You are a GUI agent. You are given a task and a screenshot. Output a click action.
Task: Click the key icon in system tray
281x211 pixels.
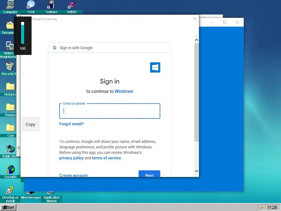[262, 207]
